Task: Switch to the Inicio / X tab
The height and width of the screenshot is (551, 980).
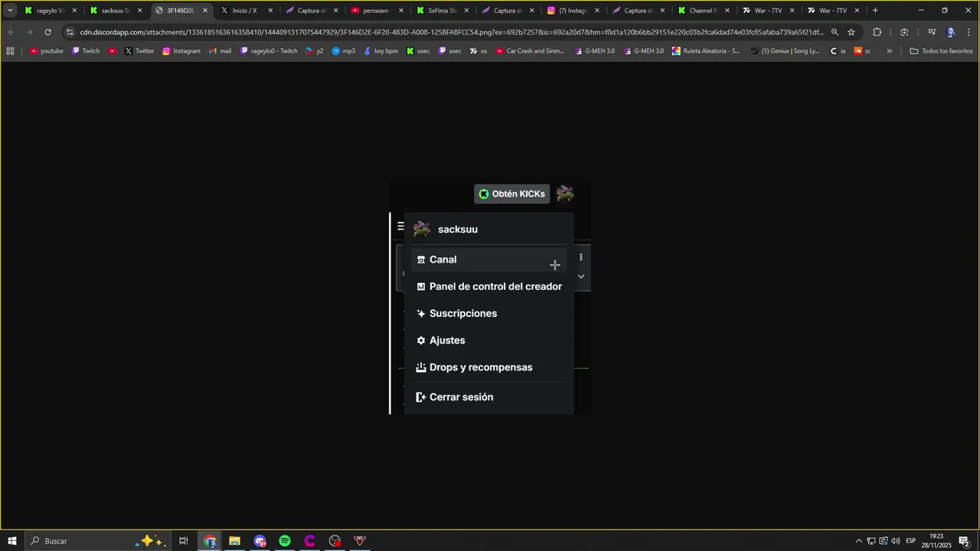Action: [245, 11]
